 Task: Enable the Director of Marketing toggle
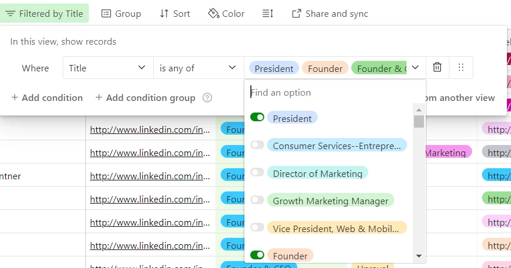click(257, 173)
